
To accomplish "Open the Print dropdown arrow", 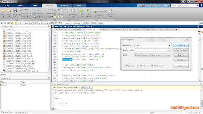I will [x=27, y=17].
